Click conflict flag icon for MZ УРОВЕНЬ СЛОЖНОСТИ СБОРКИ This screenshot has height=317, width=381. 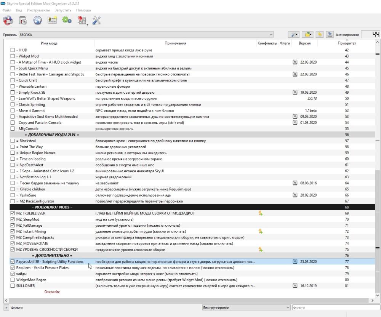[x=261, y=250]
